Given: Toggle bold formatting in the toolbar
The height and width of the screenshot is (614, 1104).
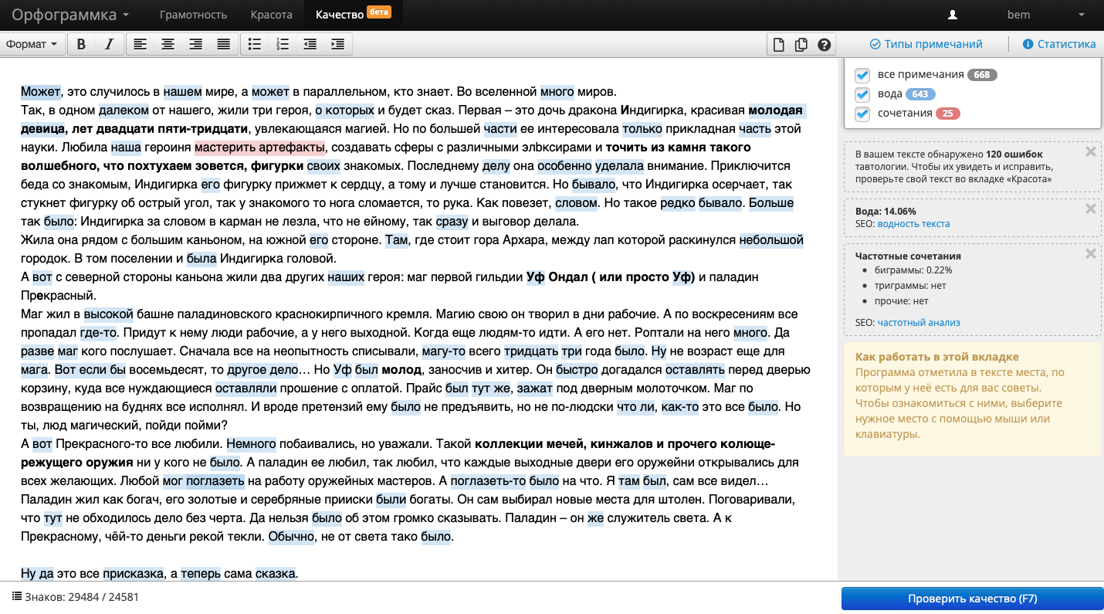Looking at the screenshot, I should 81,44.
